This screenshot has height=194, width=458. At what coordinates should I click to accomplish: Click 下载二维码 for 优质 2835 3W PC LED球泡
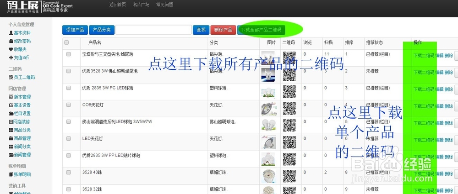point(424,89)
